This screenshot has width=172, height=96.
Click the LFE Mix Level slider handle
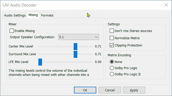click(40, 62)
